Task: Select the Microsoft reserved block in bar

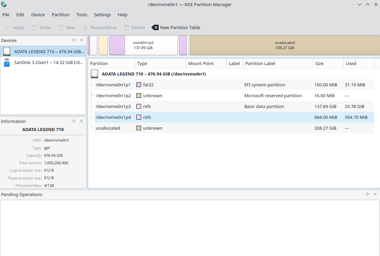Action: point(103,45)
